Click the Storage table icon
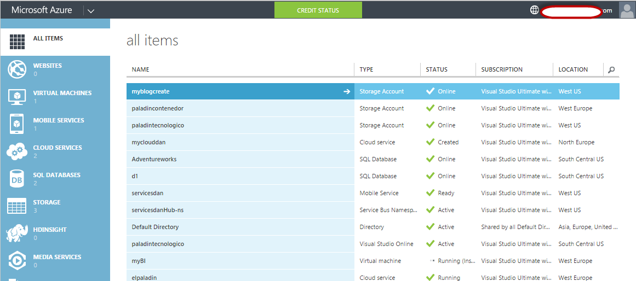The image size is (636, 281). pyautogui.click(x=18, y=206)
